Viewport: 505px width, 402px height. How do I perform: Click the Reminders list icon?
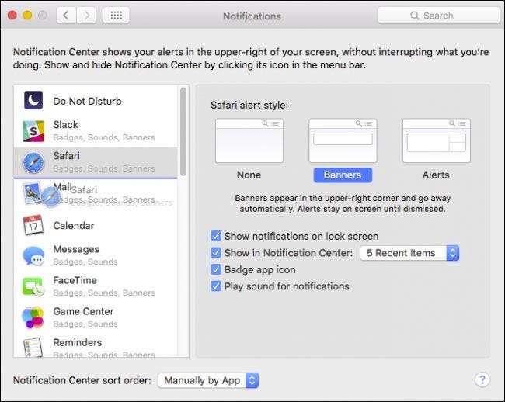(33, 348)
